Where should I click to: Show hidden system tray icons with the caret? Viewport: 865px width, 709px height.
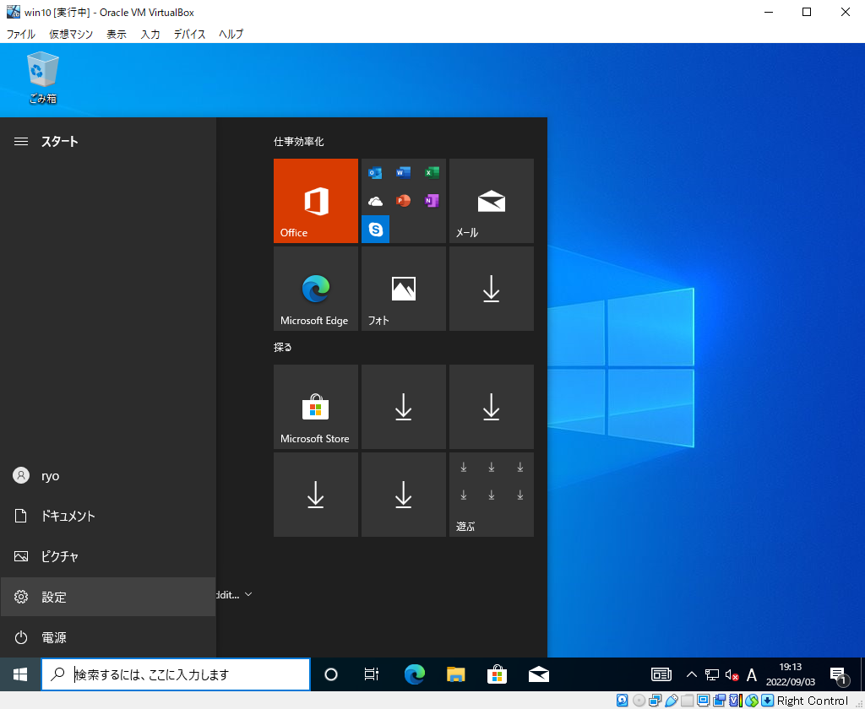[x=691, y=674]
